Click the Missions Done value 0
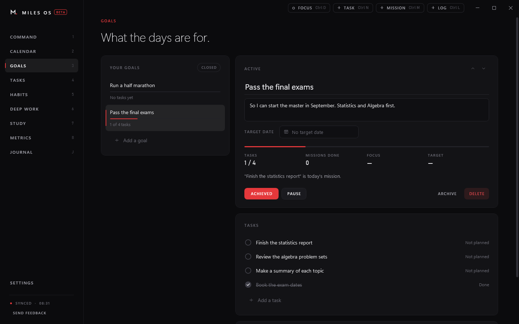 click(307, 163)
